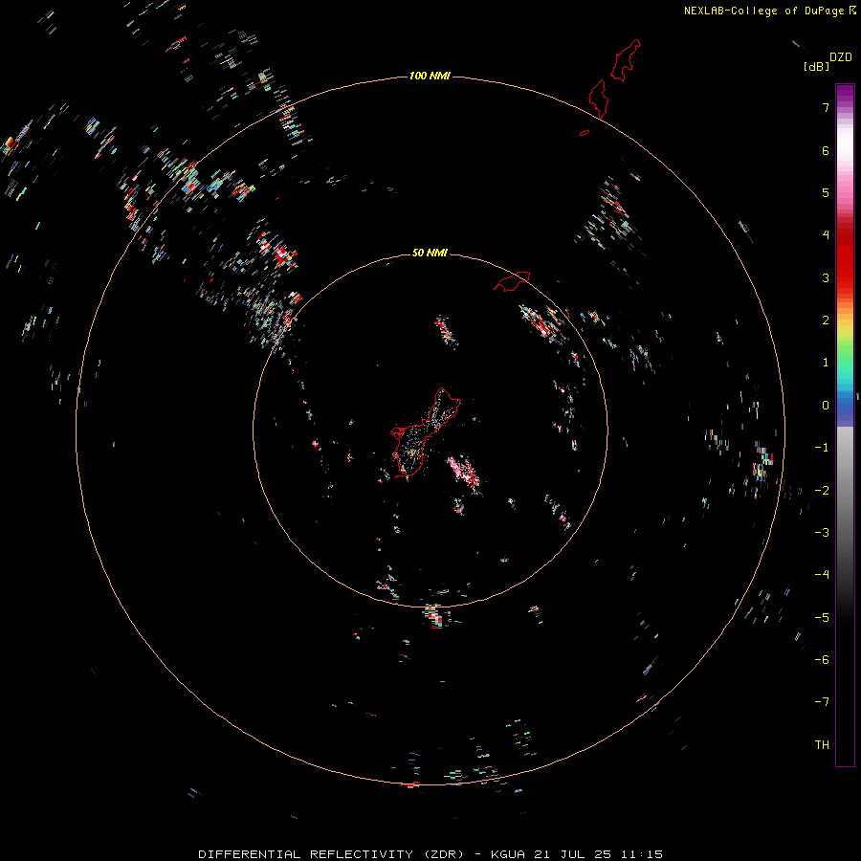Click the Tinian island outline at the 100 NMI ring

tap(599, 99)
